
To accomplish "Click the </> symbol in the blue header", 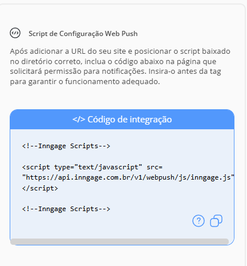I will [79, 120].
